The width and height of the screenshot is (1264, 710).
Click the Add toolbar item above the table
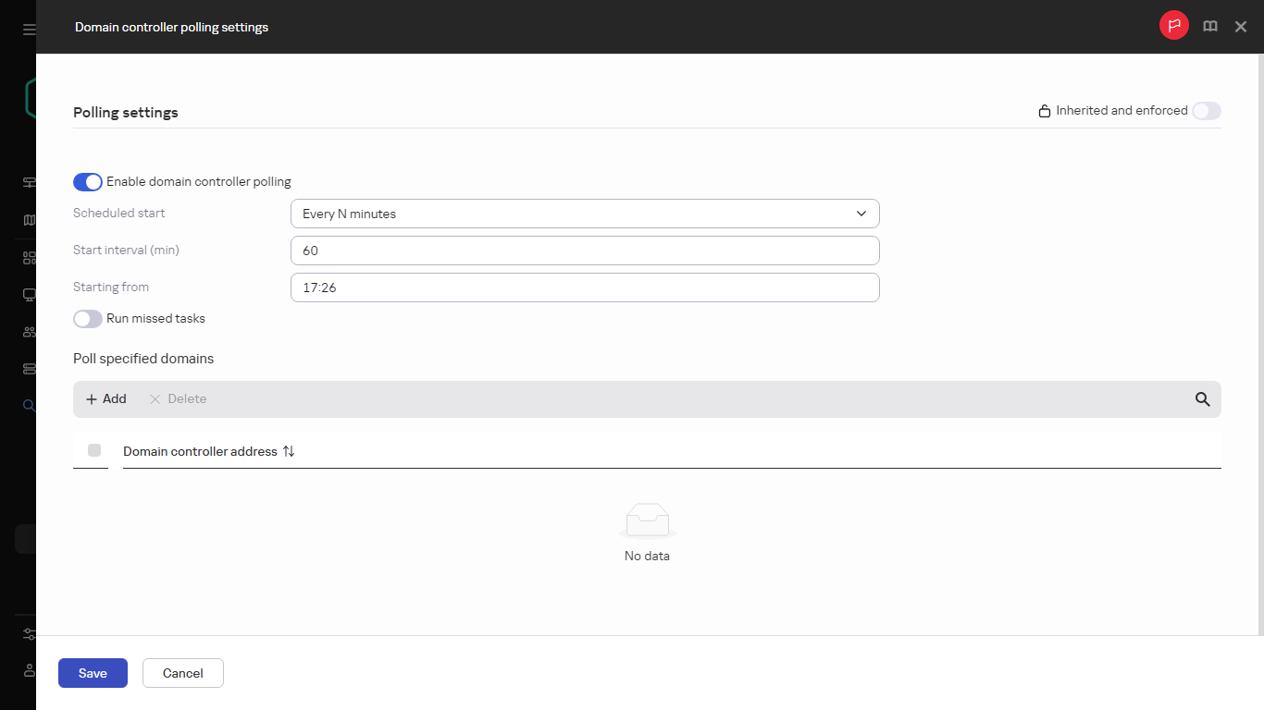[105, 398]
